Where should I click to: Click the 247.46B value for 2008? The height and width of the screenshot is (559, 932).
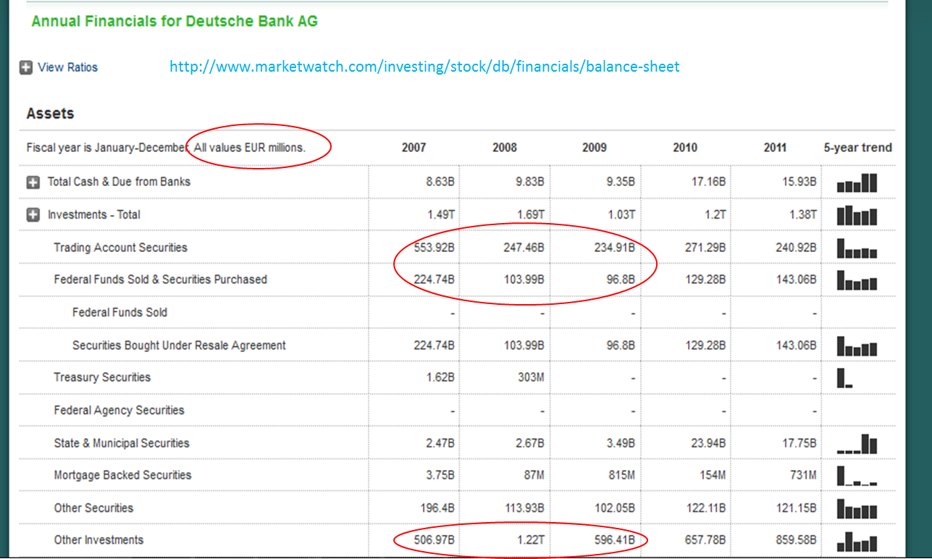(524, 248)
